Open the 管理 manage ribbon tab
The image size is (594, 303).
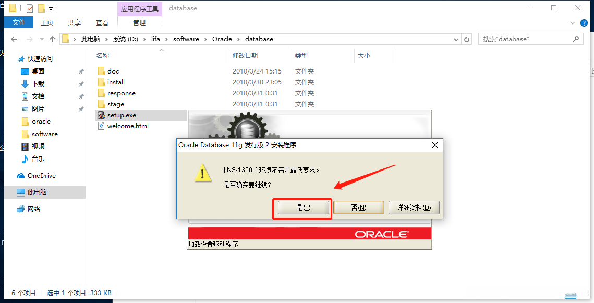(139, 23)
